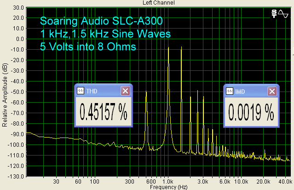Click the THD window's waveform icon
Image resolution: width=294 pixels, height=190 pixels.
pos(81,91)
